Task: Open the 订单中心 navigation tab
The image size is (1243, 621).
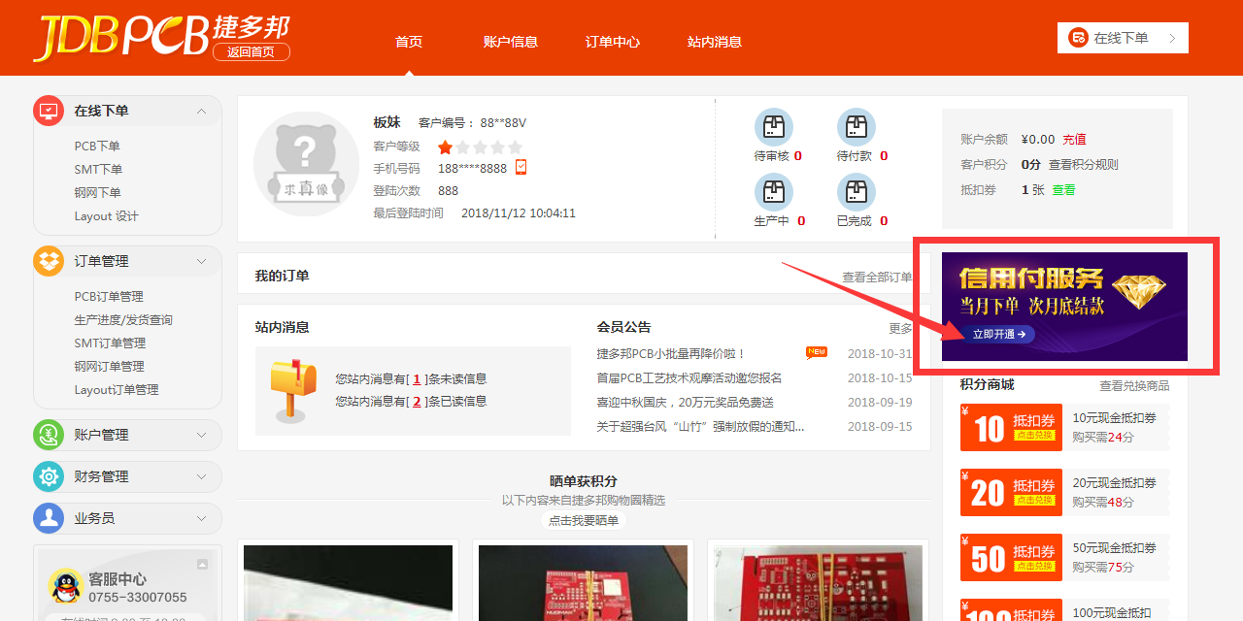Action: coord(613,42)
